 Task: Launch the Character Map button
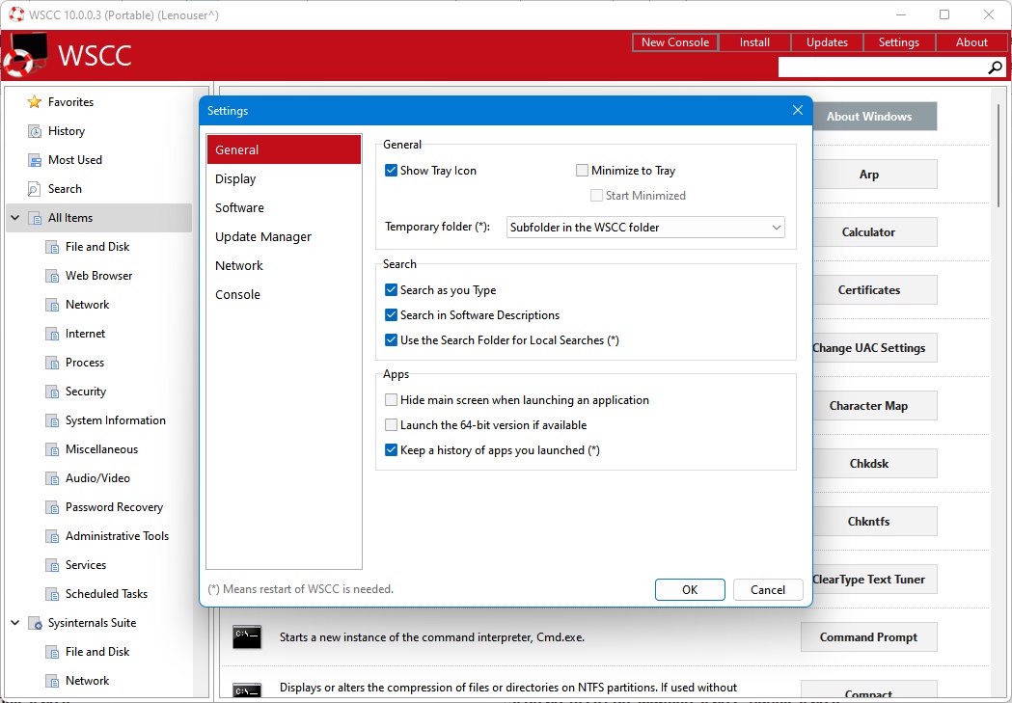click(x=874, y=406)
